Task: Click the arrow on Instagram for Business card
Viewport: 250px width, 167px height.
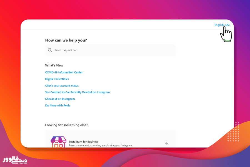Action: [x=166, y=143]
